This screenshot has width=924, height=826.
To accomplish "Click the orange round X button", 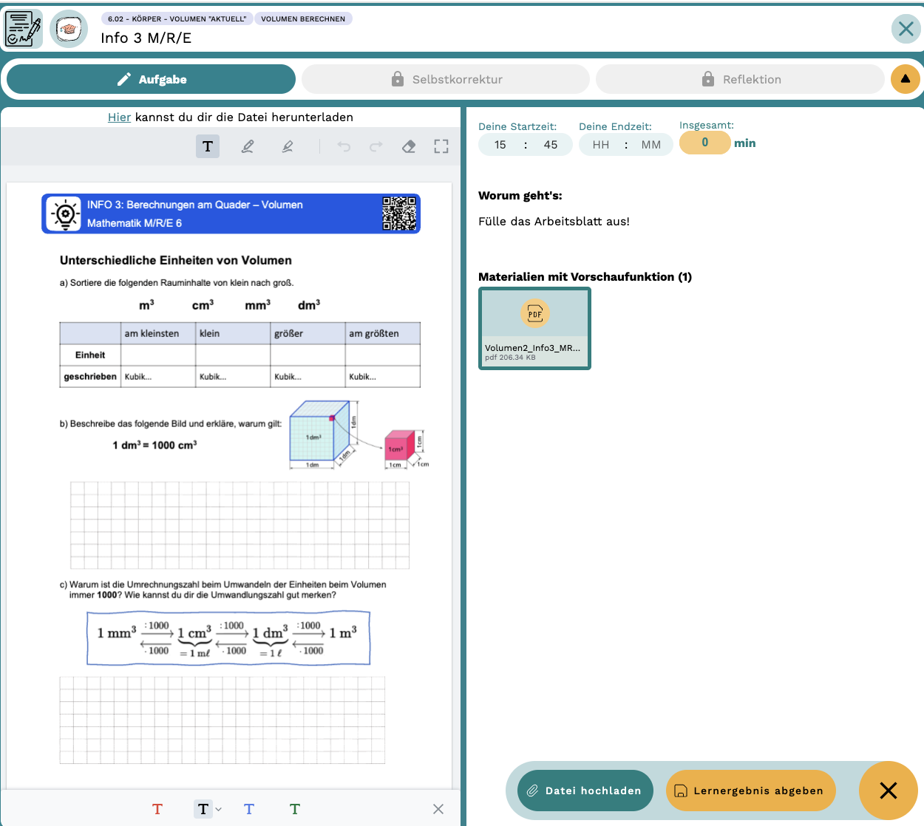I will point(889,791).
